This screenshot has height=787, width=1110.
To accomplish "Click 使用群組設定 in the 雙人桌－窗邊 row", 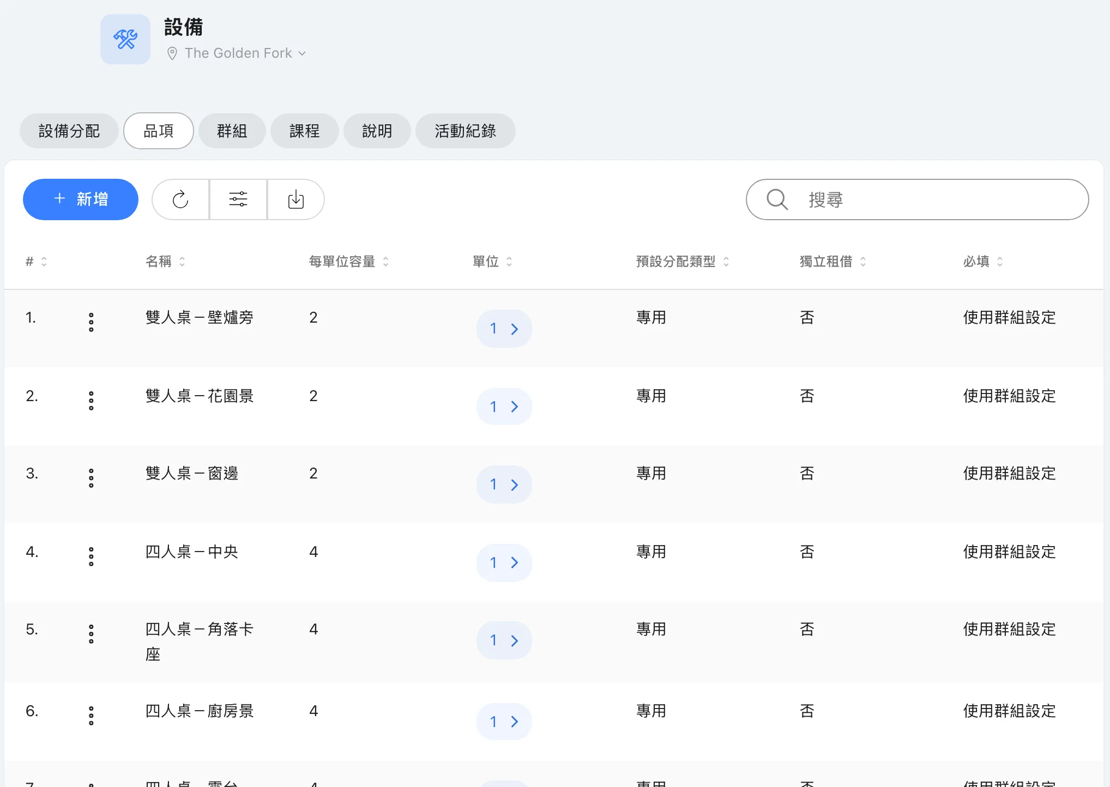I will coord(1010,474).
